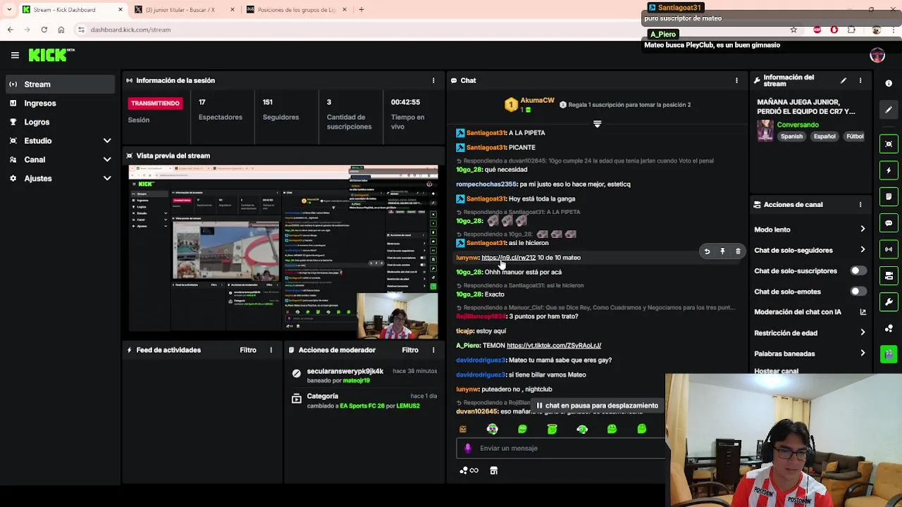Image resolution: width=902 pixels, height=507 pixels.
Task: Edit stream info with pencil icon
Action: (x=844, y=80)
